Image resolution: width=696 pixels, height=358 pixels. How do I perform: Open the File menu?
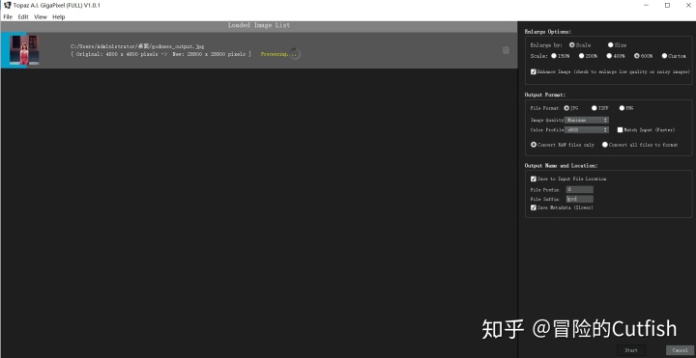tap(8, 16)
